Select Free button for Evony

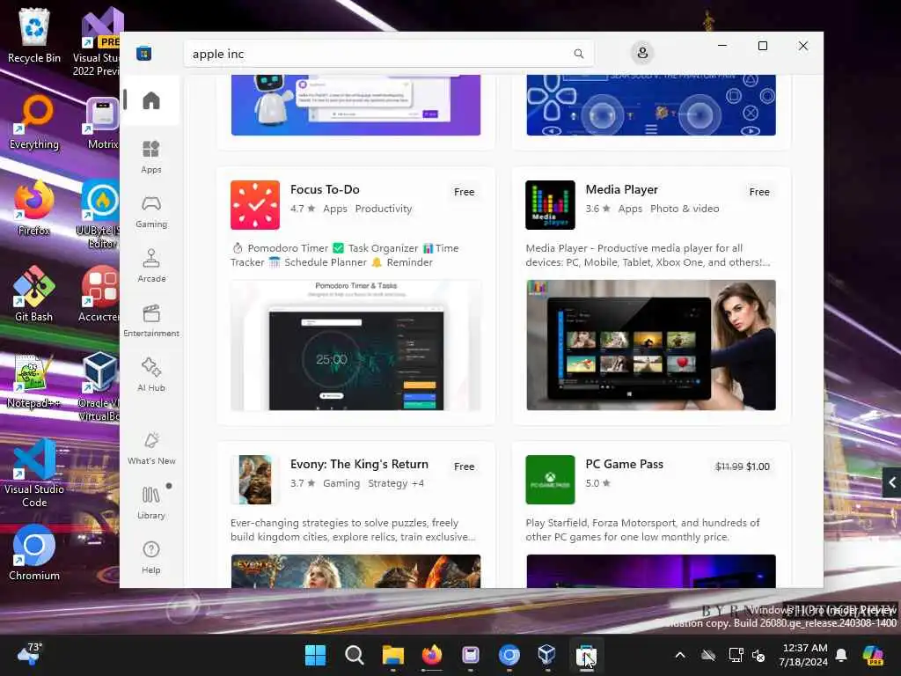pos(464,467)
